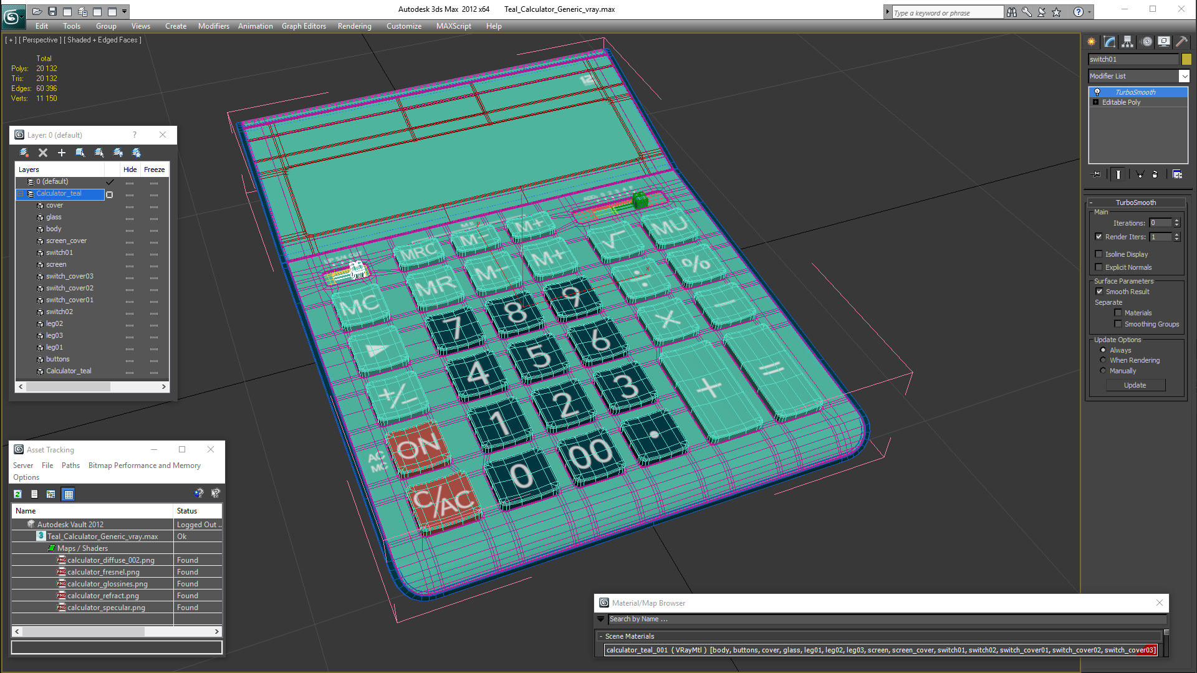Uncheck the Smooth Result checkbox
This screenshot has height=673, width=1197.
tap(1099, 292)
